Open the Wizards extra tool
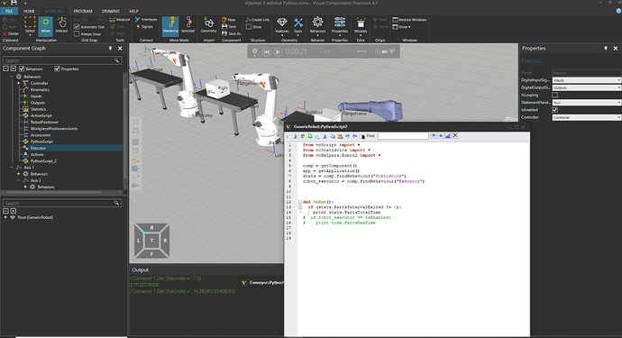This screenshot has height=338, width=622. pyautogui.click(x=361, y=26)
